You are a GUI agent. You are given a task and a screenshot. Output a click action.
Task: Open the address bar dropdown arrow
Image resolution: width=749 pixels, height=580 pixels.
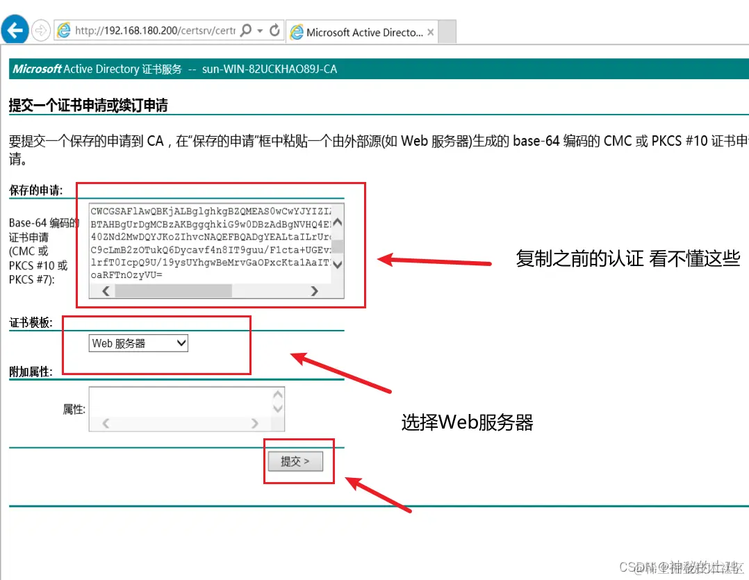click(x=260, y=31)
